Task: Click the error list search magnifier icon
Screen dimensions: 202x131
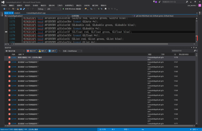Action: pos(195,51)
